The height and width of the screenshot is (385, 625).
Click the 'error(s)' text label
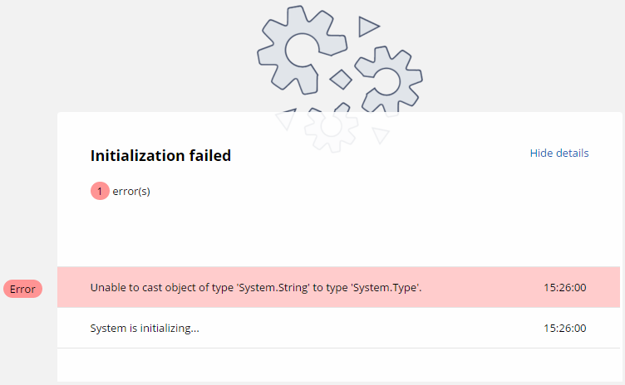(x=131, y=192)
